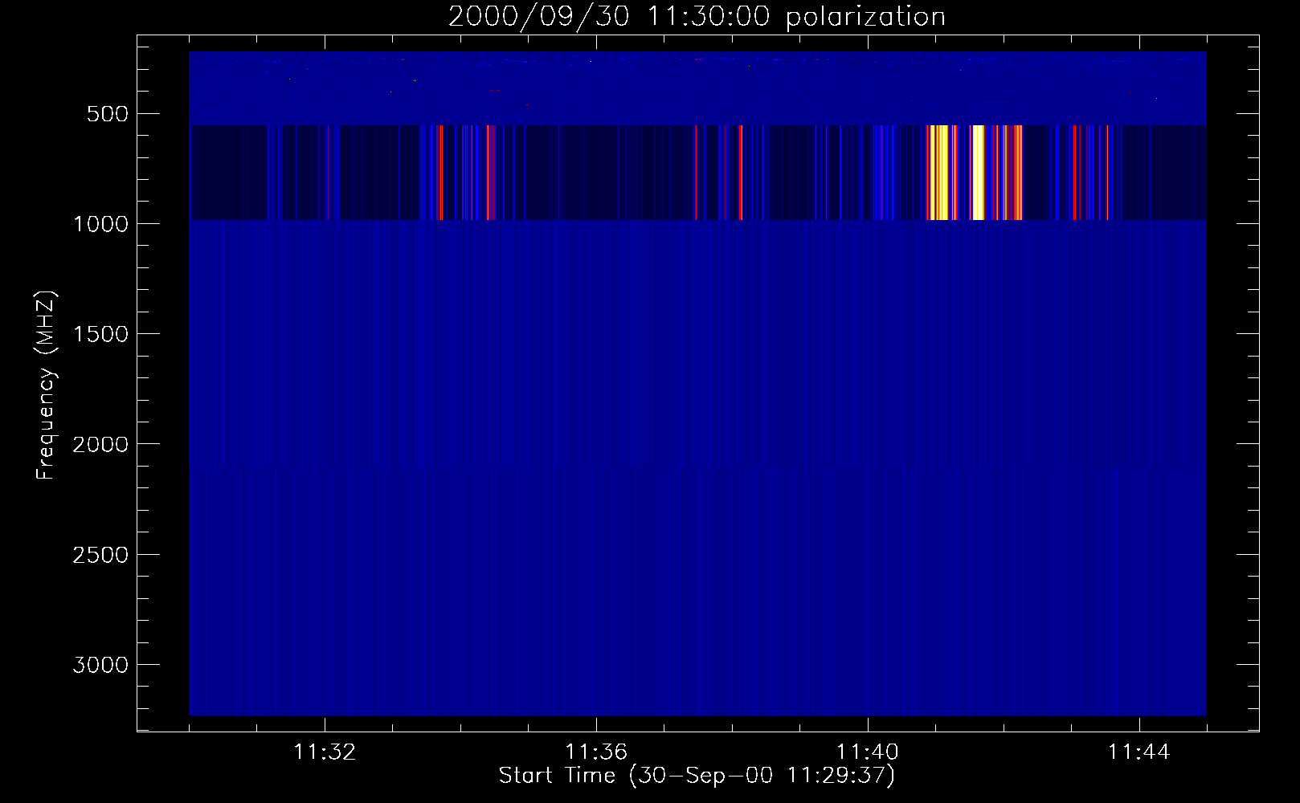1300x803 pixels.
Task: Select the 'Frequency (MHZ)' y-axis label
Action: (x=46, y=385)
